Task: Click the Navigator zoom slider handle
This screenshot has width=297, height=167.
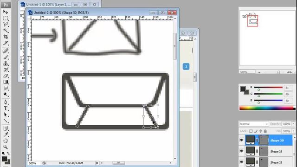Action: (x=278, y=72)
